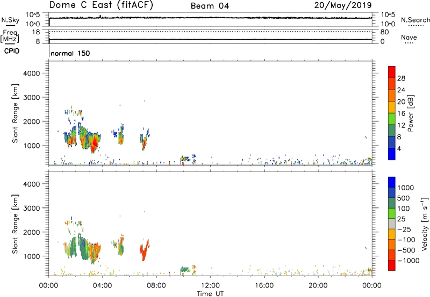Click the "10^5" tick beside N.Sky
The image size is (430, 297).
pyautogui.click(x=33, y=15)
